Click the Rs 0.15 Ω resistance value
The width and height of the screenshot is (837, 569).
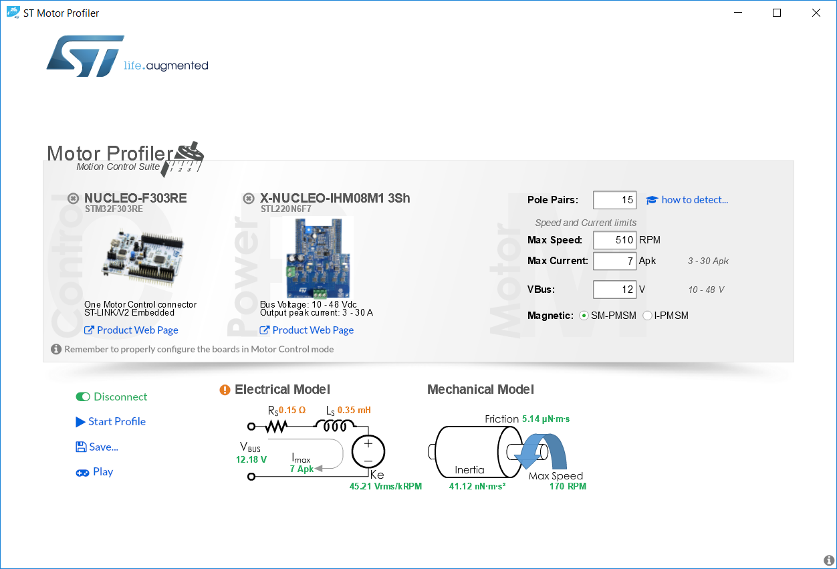point(292,410)
